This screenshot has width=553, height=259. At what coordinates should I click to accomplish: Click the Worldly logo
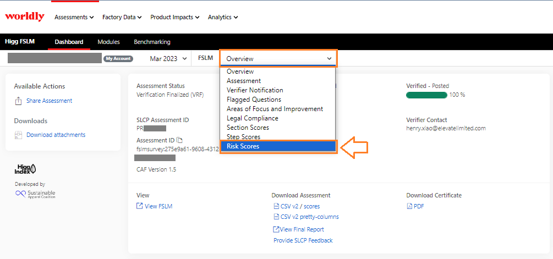[x=25, y=16]
